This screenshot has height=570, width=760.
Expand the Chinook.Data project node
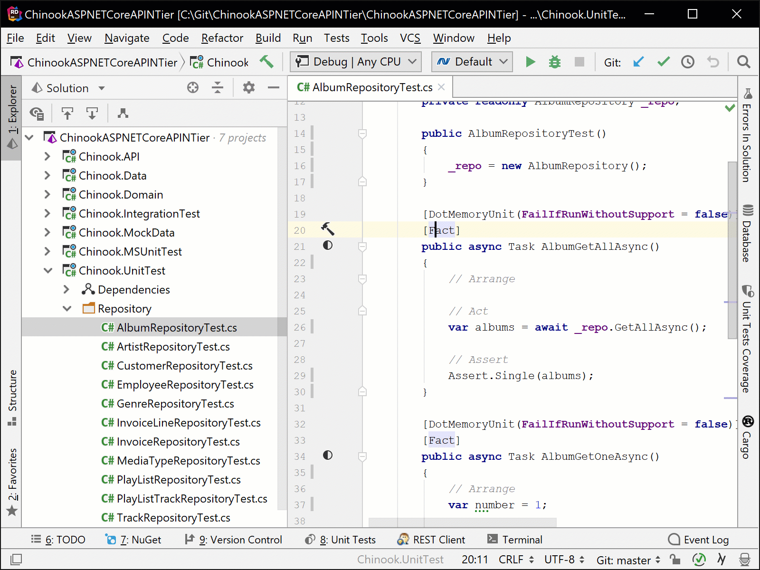47,175
